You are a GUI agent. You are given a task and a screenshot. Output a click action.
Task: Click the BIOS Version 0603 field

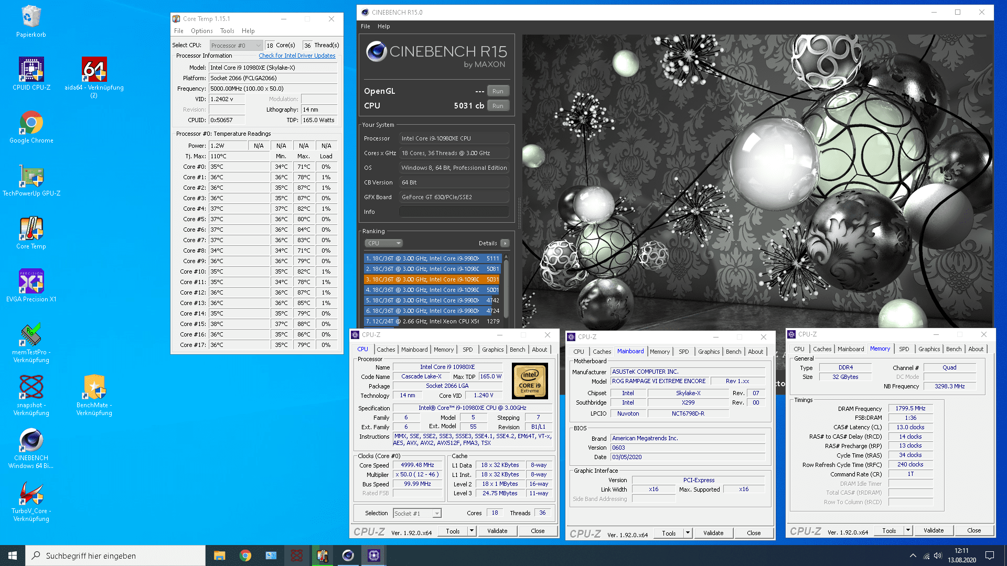pyautogui.click(x=688, y=448)
